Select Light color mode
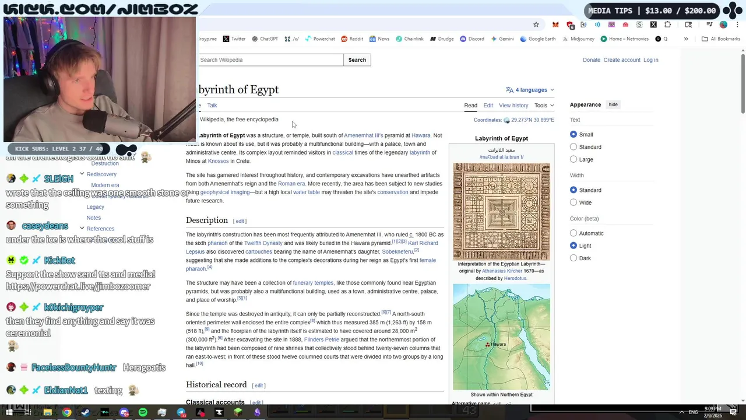746x420 pixels. [x=573, y=246]
